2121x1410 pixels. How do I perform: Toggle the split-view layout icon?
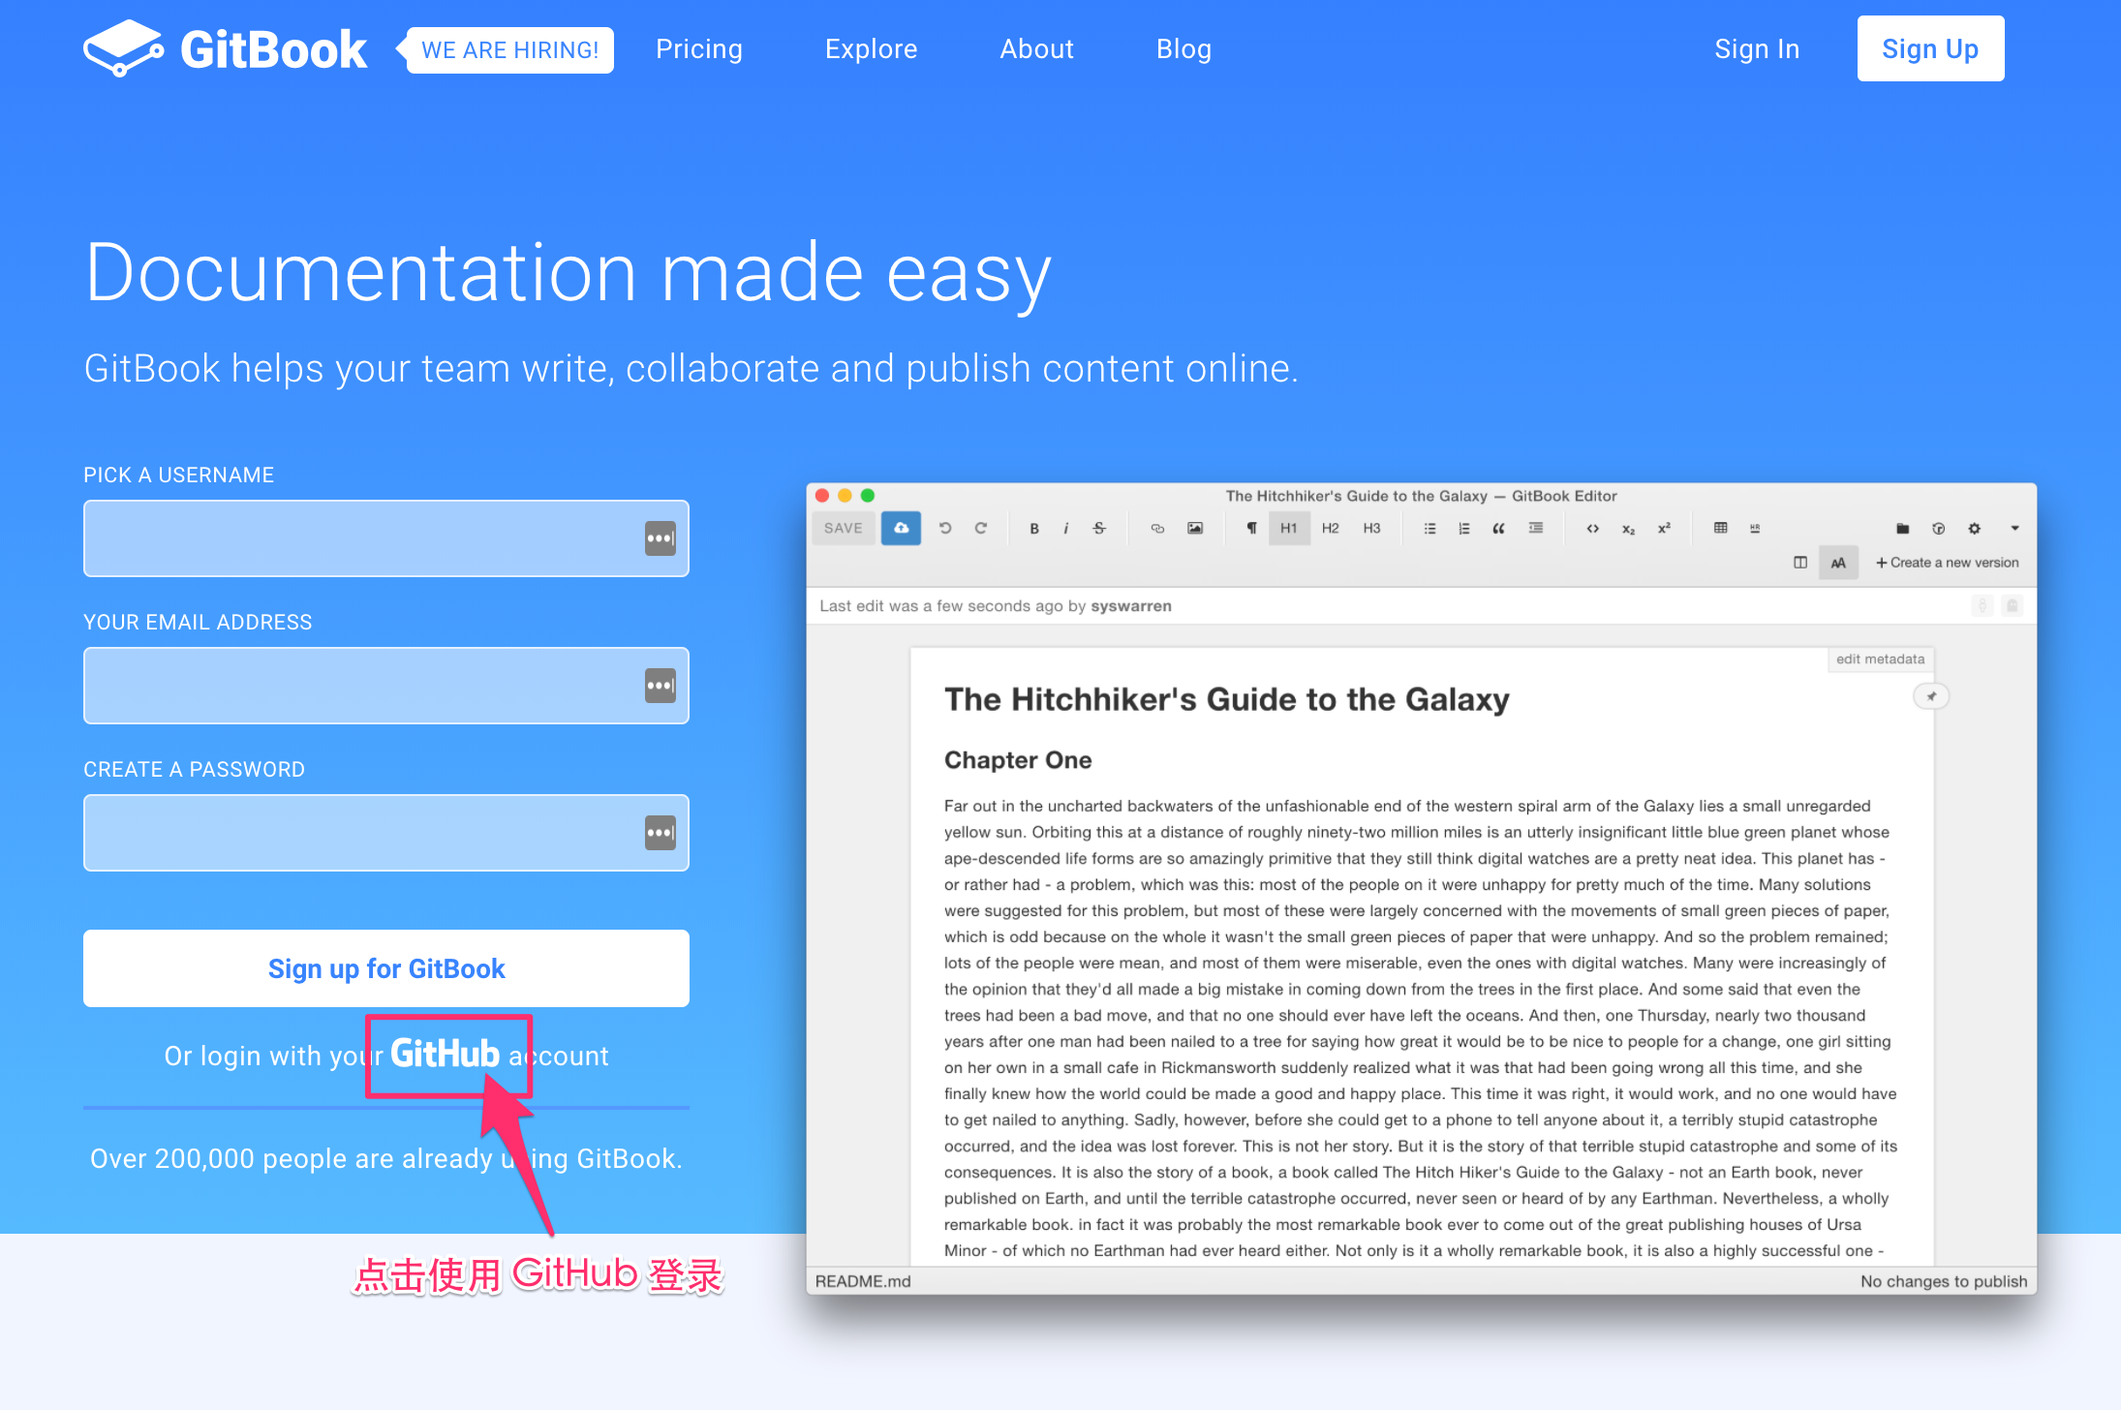click(1800, 563)
